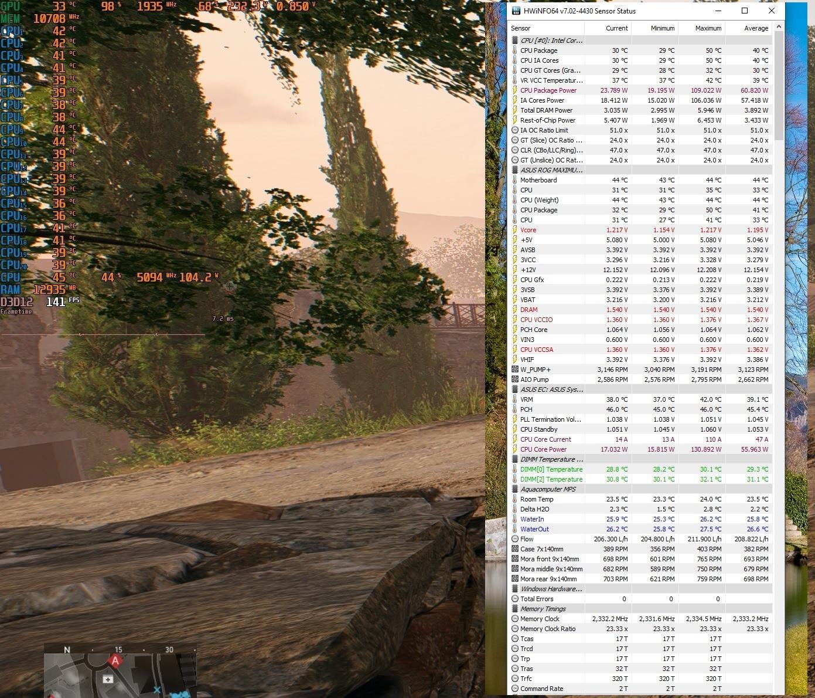The height and width of the screenshot is (698, 815).
Task: Select the CPU VCCIO voltage row
Action: 640,320
